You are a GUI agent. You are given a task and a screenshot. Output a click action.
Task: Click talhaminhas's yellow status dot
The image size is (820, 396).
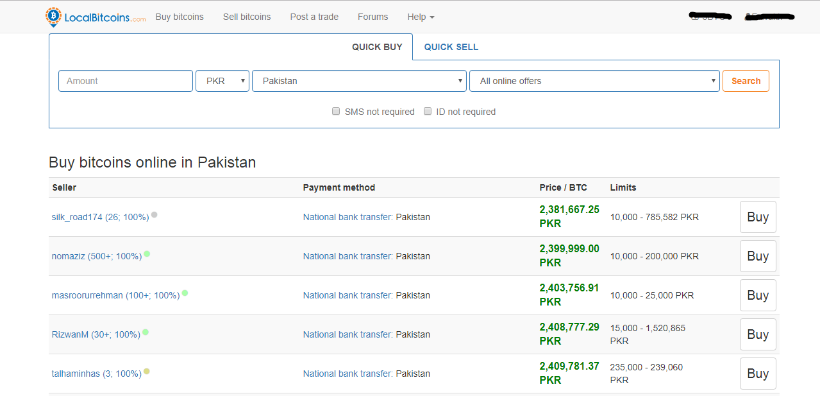pos(147,372)
